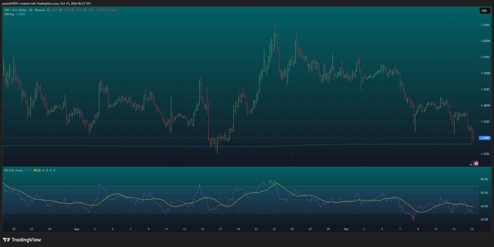
Task: Click the 21 date label on time axis
Action: 256,229
